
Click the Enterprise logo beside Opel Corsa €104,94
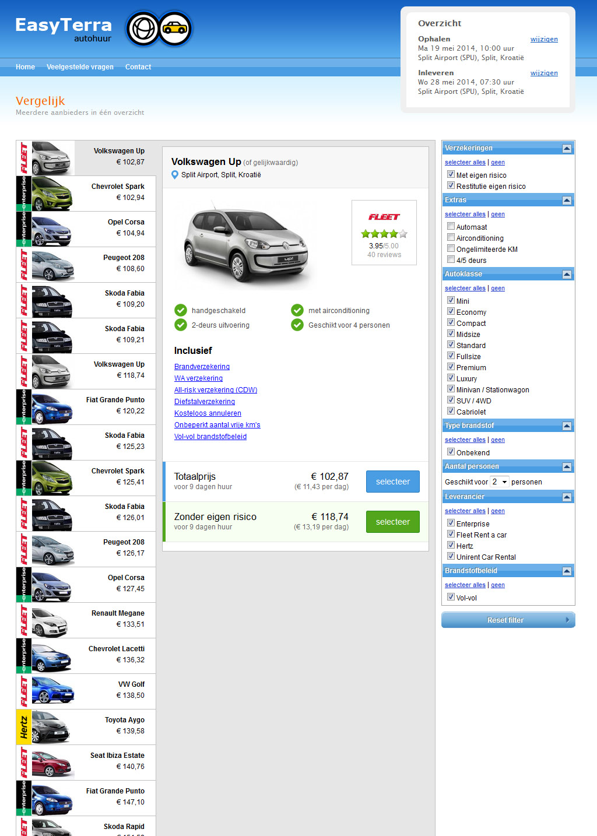24,229
